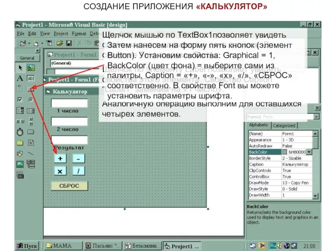Select the FileListBox tool (document icon)
The image size is (335, 251).
pyautogui.click(x=31, y=143)
